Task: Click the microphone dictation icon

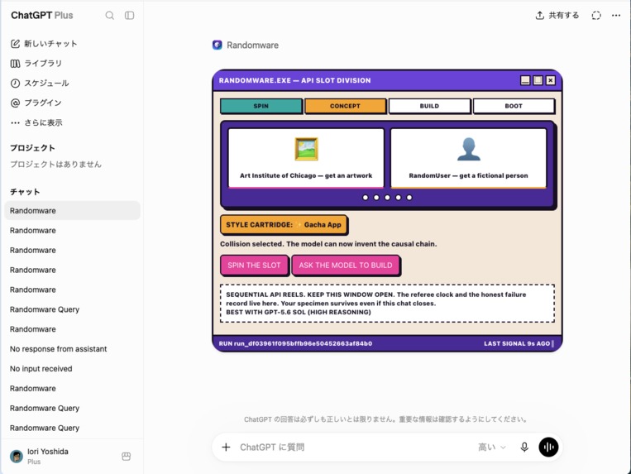Action: pos(524,447)
